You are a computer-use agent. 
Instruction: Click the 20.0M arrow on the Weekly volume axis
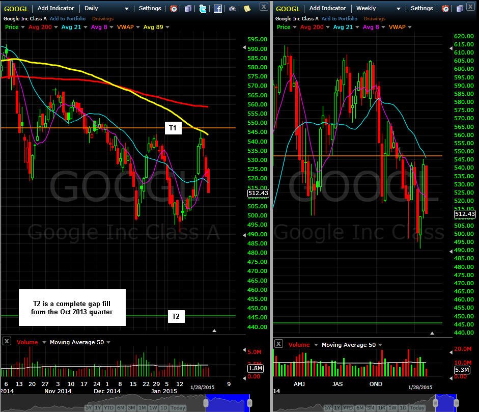coord(451,352)
